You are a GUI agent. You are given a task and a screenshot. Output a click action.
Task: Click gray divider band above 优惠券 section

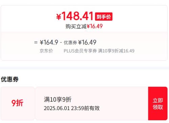[84, 68]
